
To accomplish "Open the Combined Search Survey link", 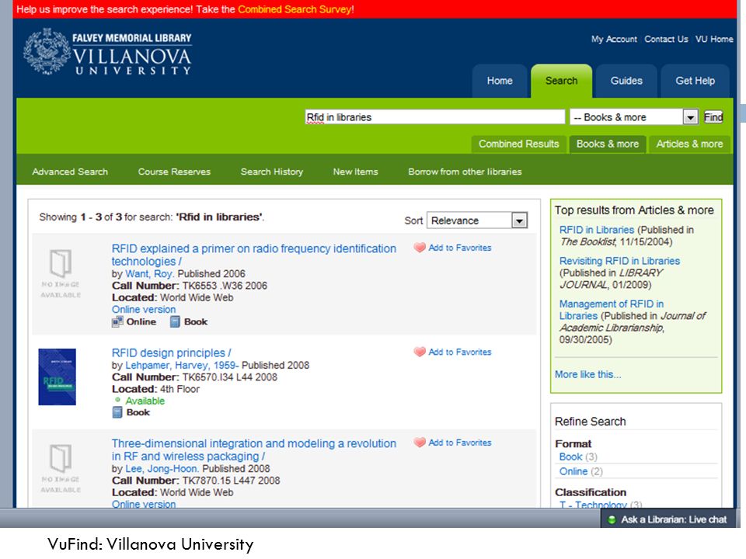I will click(x=295, y=9).
